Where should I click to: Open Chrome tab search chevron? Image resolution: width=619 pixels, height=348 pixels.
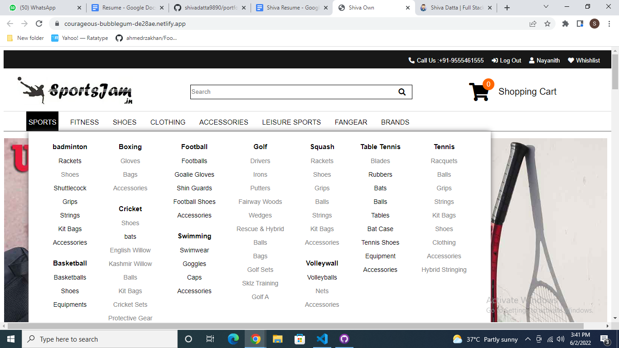[x=546, y=7]
